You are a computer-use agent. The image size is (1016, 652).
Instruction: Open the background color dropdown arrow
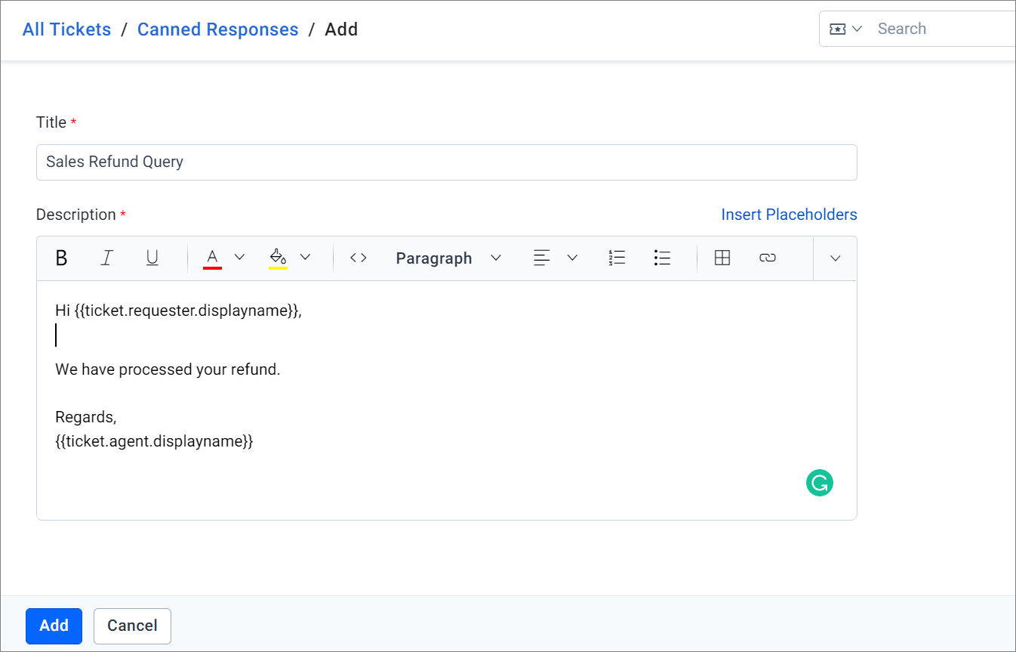305,258
